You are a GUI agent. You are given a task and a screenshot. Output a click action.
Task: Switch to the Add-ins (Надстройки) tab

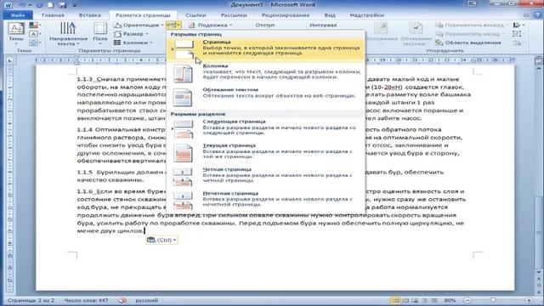366,15
